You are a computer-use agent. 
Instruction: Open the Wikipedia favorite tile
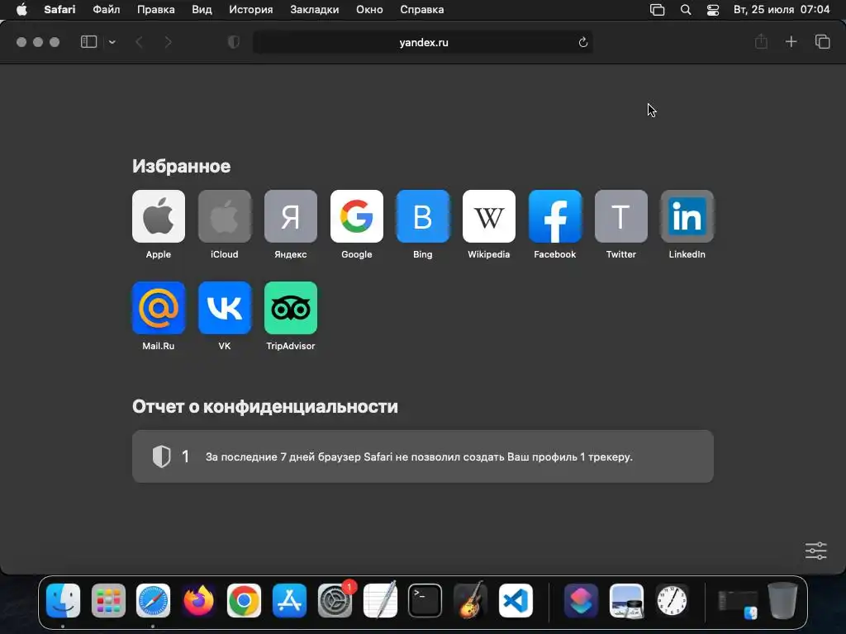489,216
